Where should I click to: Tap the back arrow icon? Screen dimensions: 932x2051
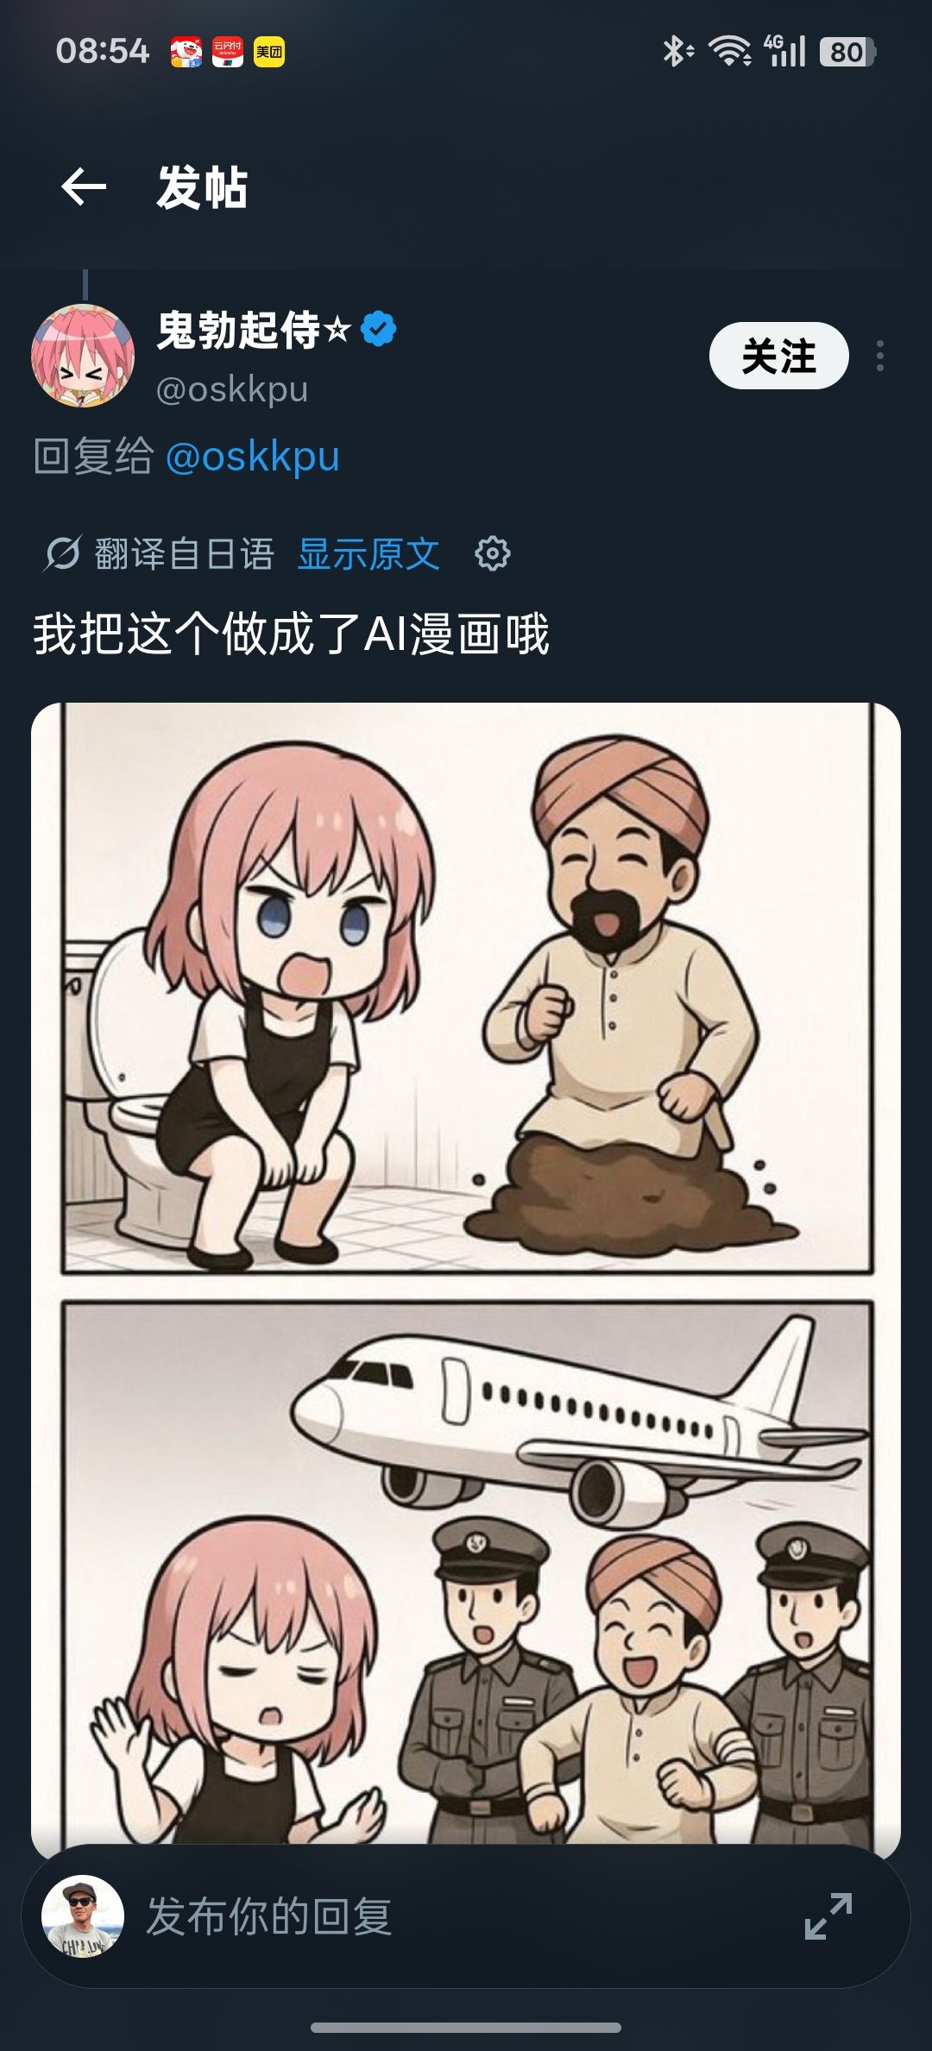[84, 186]
